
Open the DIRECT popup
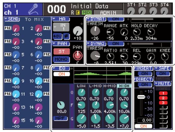pyautogui.click(x=144, y=80)
